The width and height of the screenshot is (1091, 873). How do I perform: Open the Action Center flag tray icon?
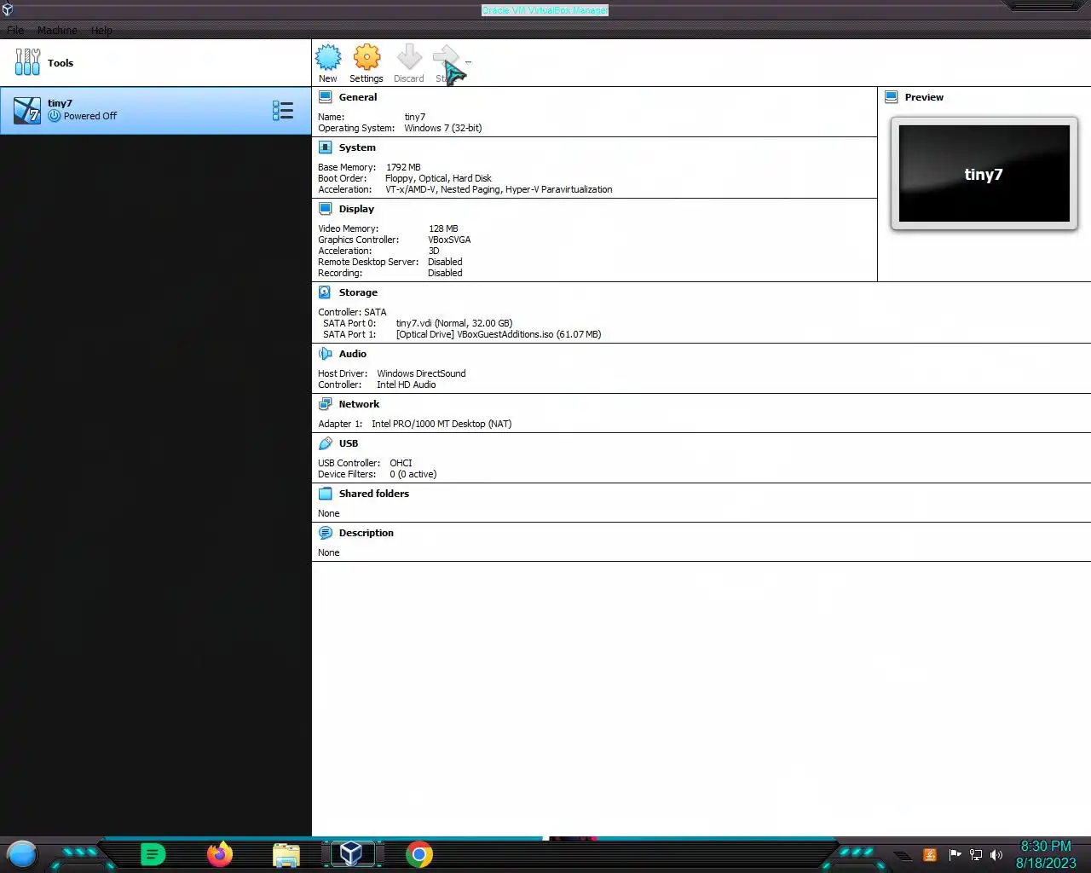point(955,854)
